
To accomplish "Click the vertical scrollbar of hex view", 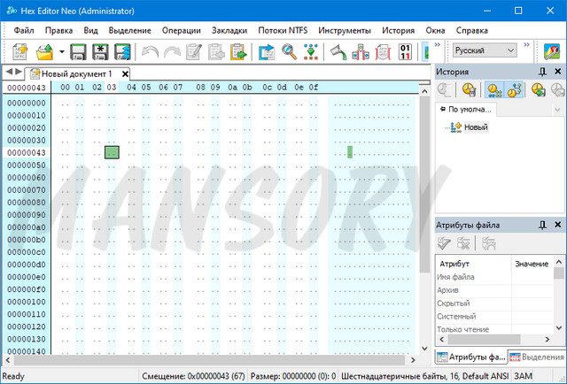I will coord(424,221).
